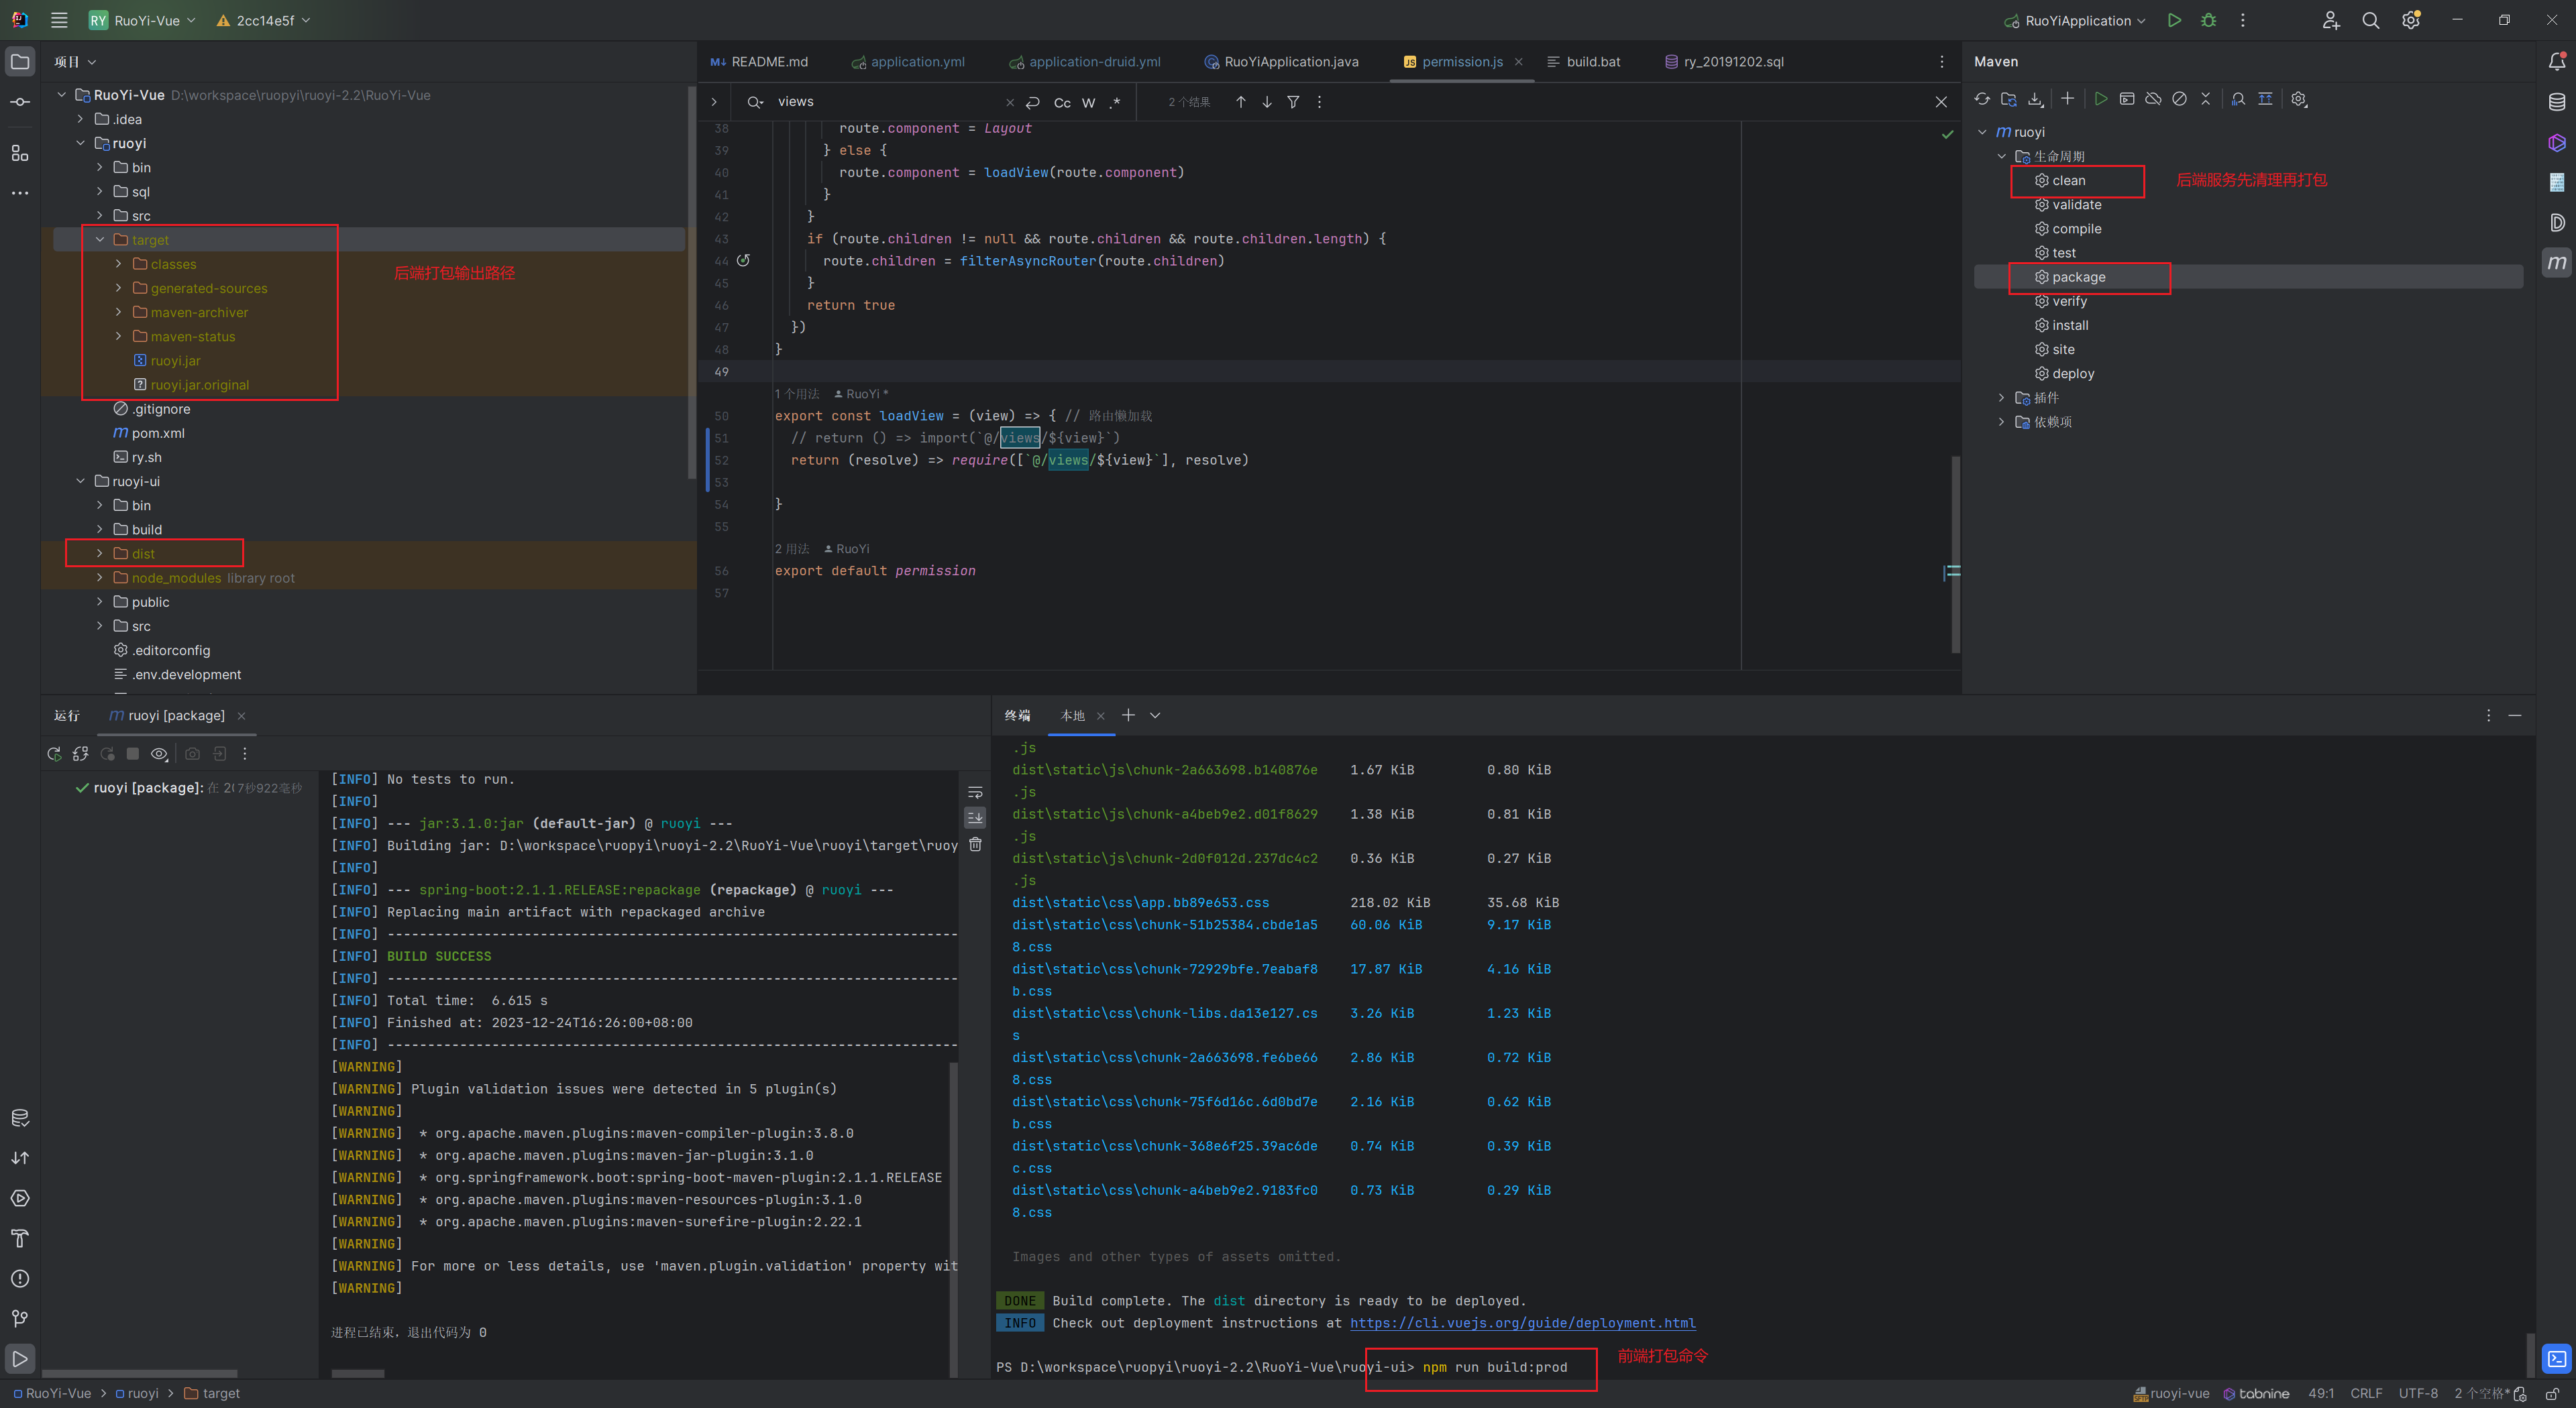Debug RuoYiApplication with bug icon
Viewport: 2576px width, 1408px height.
[x=2209, y=20]
